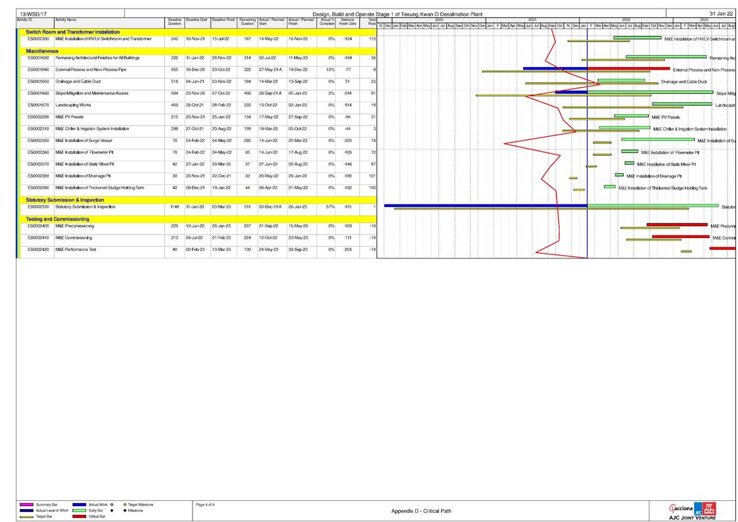
Task: Click the Baseline Start column header
Action: (196, 20)
